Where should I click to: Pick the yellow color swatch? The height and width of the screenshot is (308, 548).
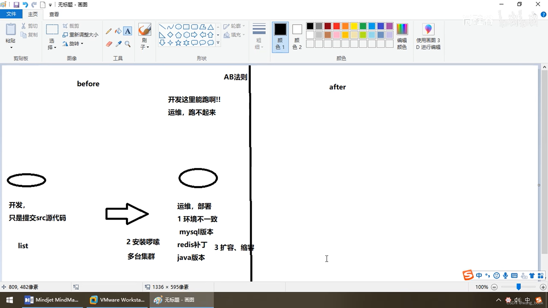(354, 26)
